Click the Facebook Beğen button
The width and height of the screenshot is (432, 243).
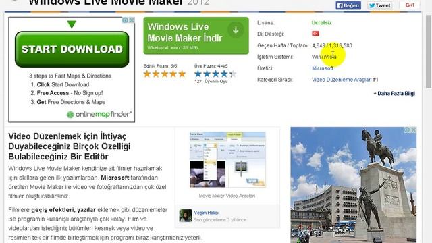(x=348, y=5)
